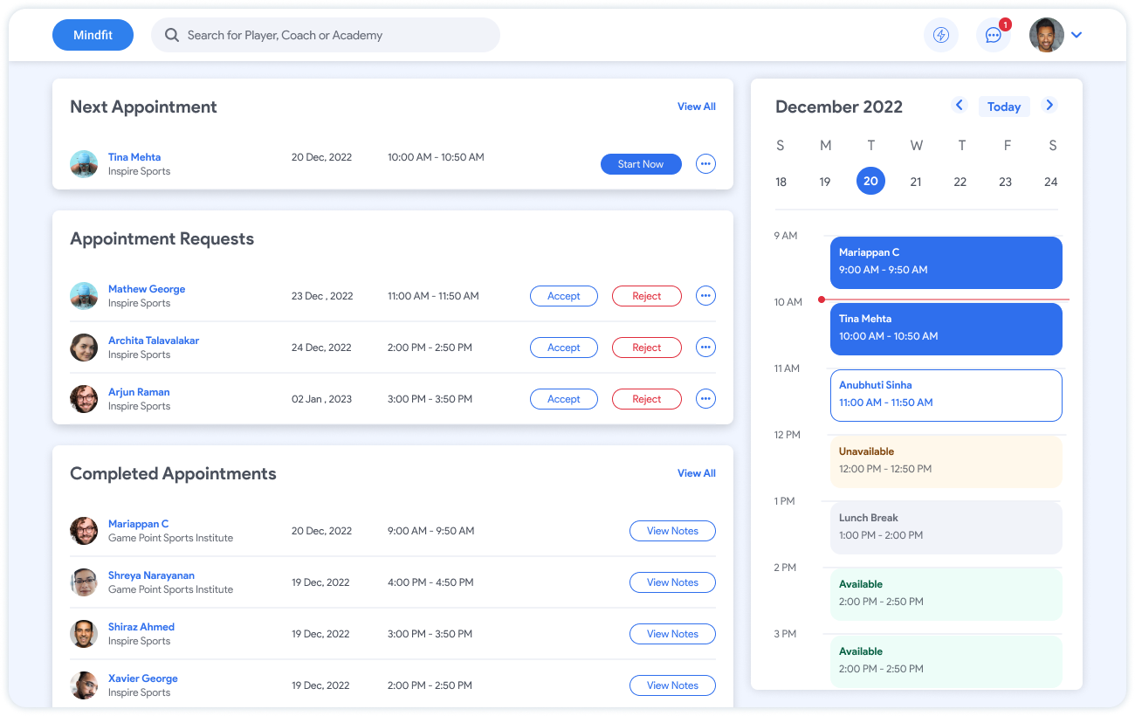This screenshot has width=1135, height=716.
Task: Click the Available slot under 2 PM
Action: 946,595
